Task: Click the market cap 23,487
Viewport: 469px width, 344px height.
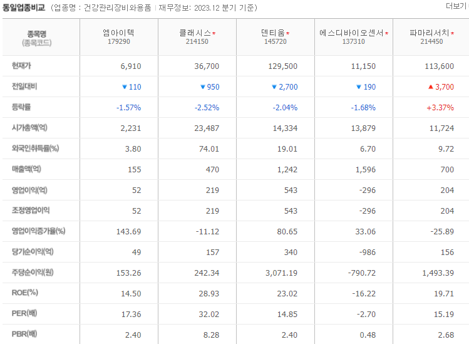Action: click(207, 128)
